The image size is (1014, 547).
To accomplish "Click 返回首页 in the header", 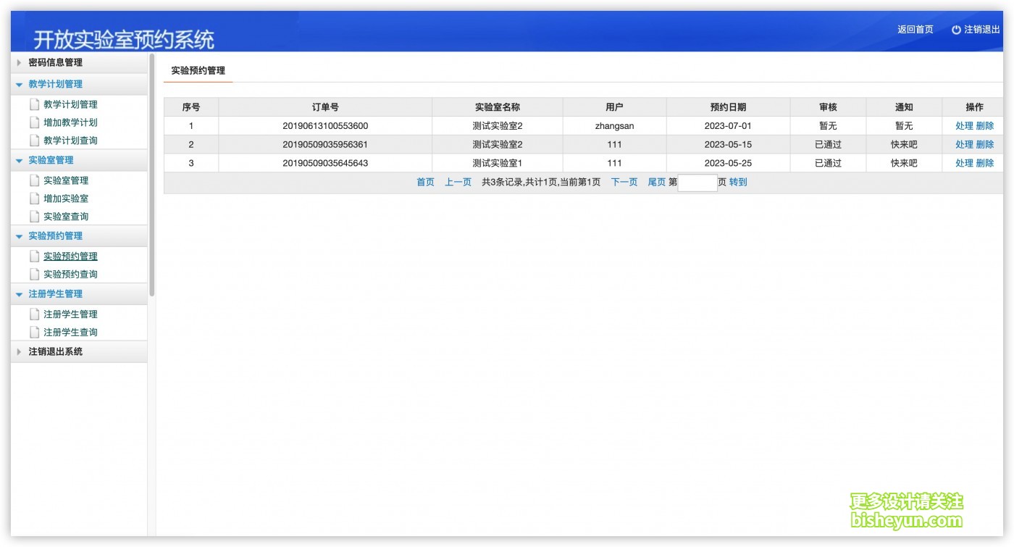I will (x=915, y=30).
